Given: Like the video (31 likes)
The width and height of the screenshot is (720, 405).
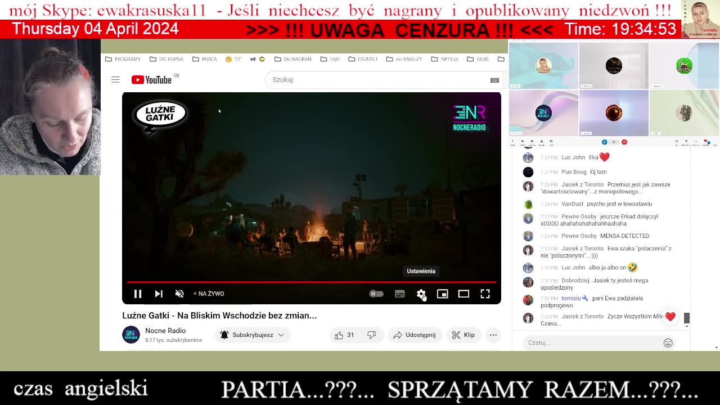Looking at the screenshot, I should coord(344,335).
